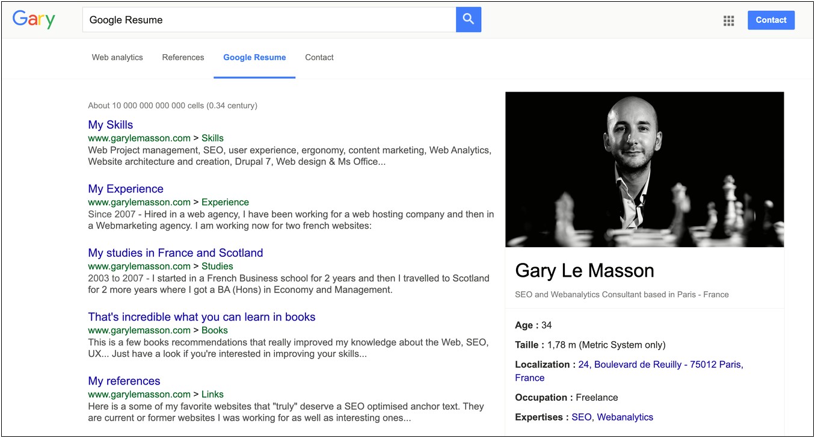
Task: Select the Google Resume tab
Action: [254, 58]
